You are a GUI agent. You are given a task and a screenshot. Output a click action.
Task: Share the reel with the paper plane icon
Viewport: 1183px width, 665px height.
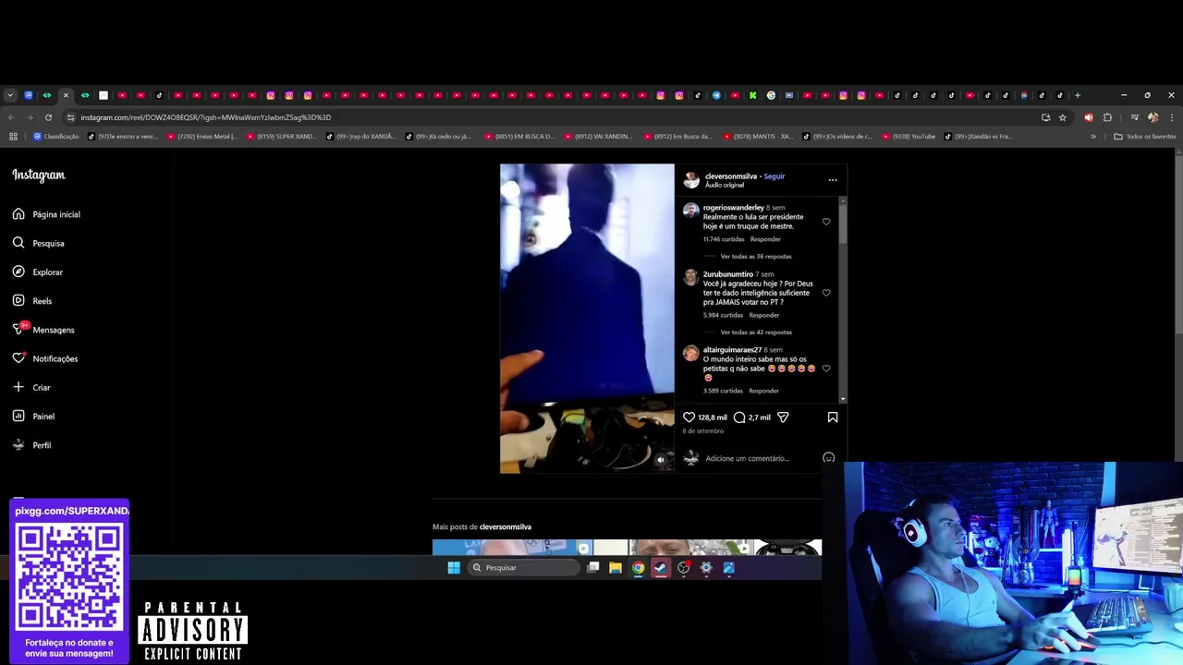click(783, 417)
